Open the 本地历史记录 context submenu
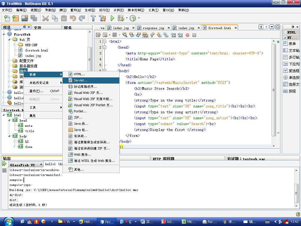301x226 pixels. pos(43,83)
